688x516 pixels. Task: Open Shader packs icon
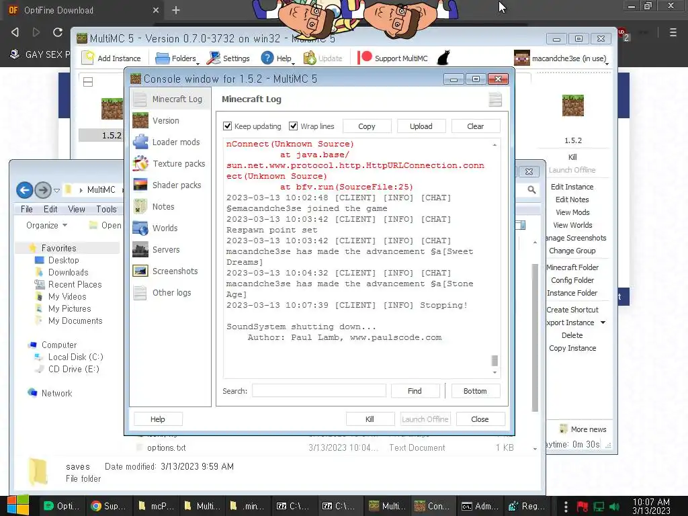(x=140, y=185)
